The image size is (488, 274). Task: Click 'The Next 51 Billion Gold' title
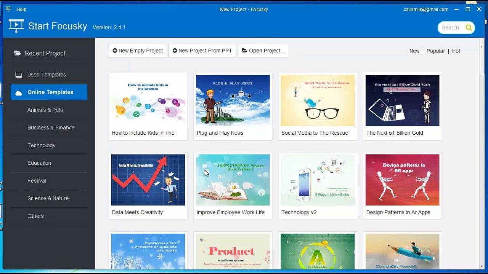pos(395,133)
